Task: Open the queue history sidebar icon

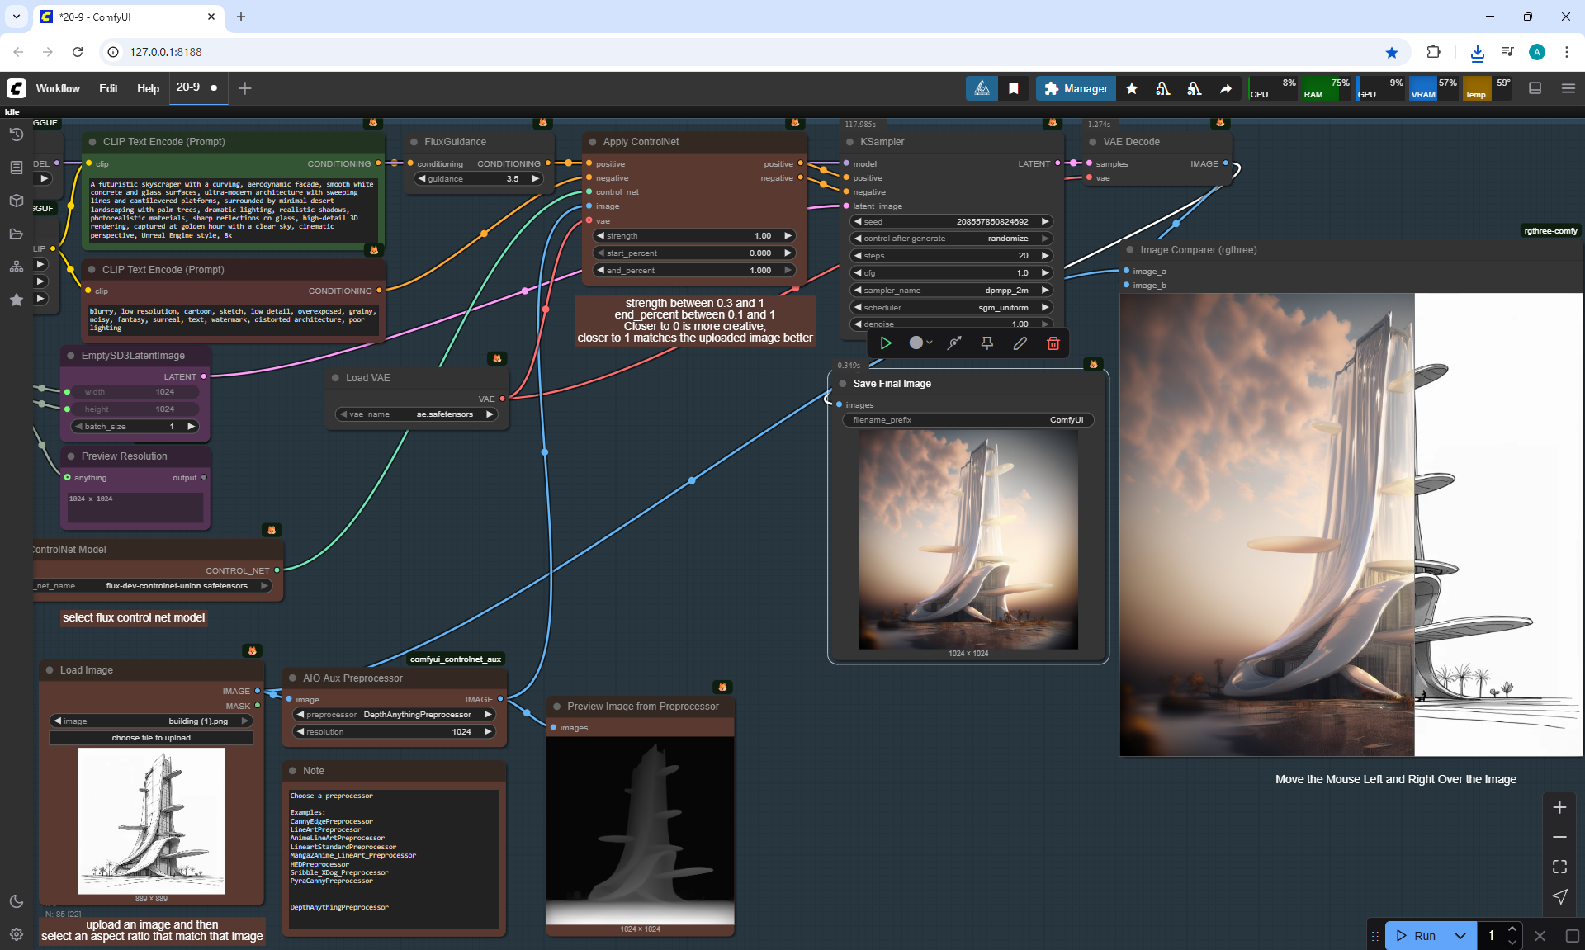Action: (x=16, y=135)
